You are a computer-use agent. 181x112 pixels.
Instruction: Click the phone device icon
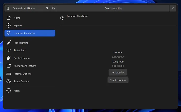click(x=8, y=8)
